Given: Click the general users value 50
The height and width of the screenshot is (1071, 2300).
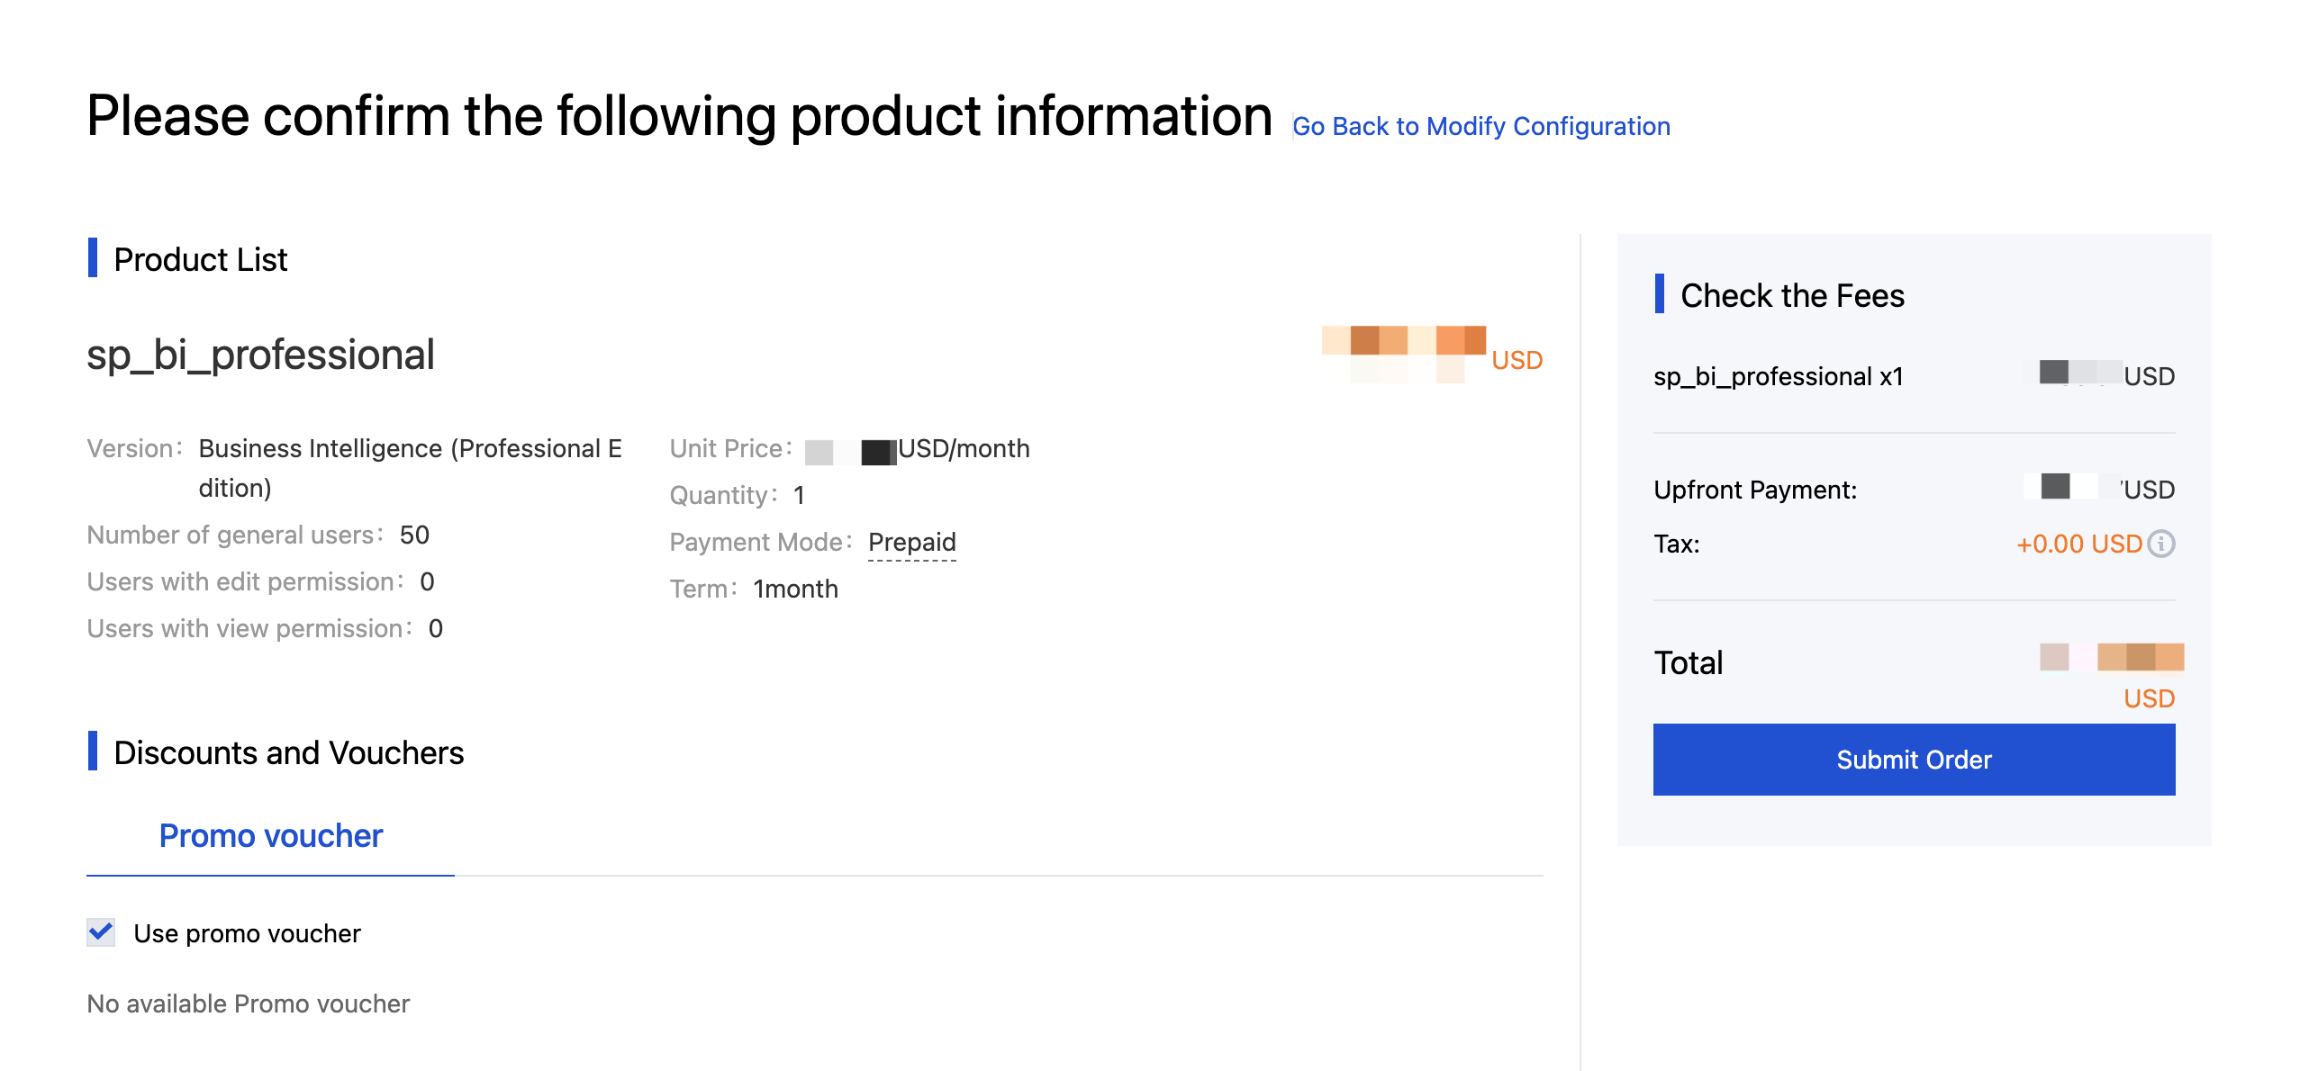Looking at the screenshot, I should pyautogui.click(x=414, y=535).
